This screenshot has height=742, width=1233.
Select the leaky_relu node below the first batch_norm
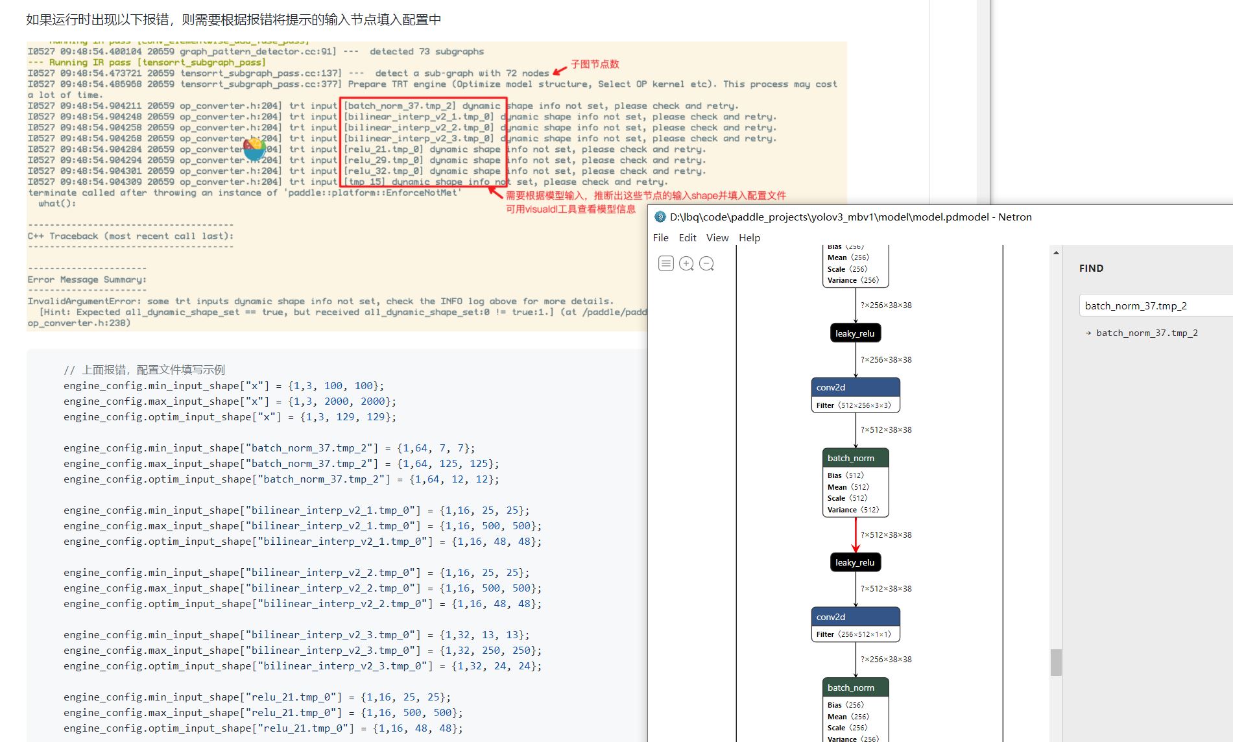pos(855,333)
